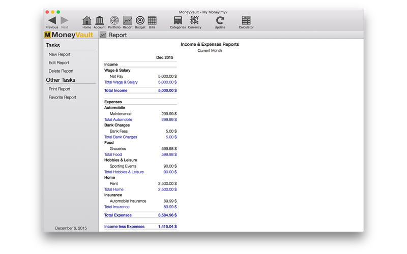Open the Total Hobbies & Leisure link
407x254 pixels.
pos(124,172)
